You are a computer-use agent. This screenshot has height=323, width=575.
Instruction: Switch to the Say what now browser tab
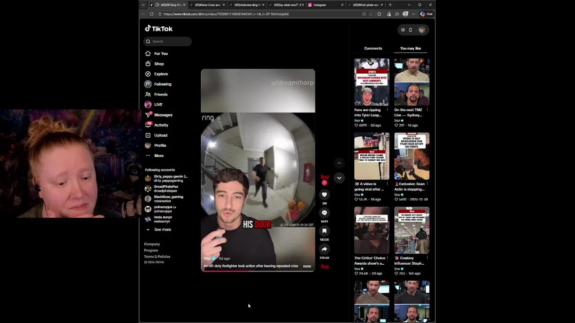coord(286,5)
